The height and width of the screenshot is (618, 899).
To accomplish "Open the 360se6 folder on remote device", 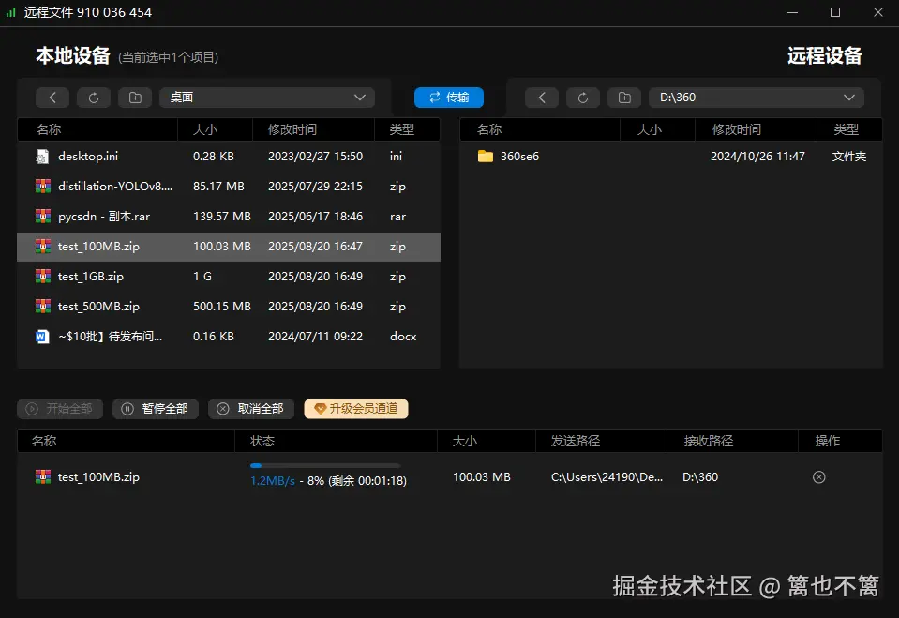I will click(520, 157).
